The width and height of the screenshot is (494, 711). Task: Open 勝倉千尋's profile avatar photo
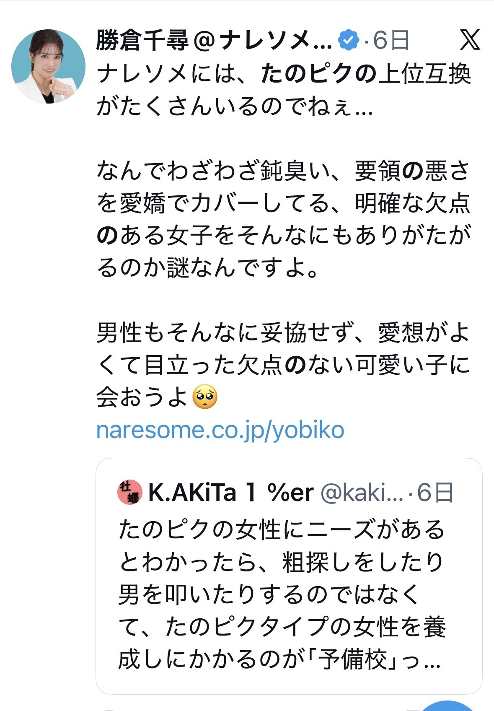(x=48, y=66)
